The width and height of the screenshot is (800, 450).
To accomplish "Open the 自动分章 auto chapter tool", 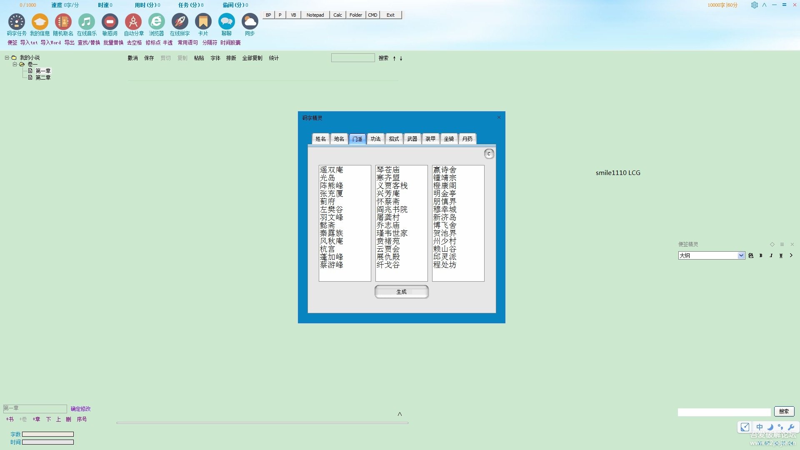I will tap(133, 22).
